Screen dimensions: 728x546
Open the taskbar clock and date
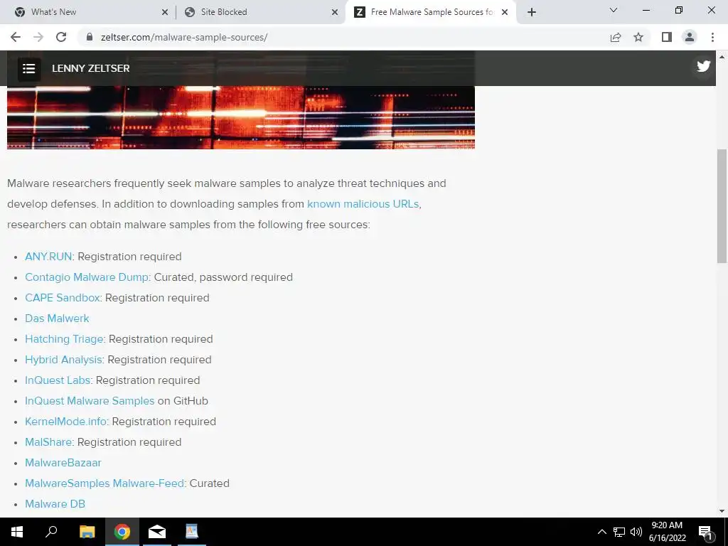pyautogui.click(x=667, y=532)
